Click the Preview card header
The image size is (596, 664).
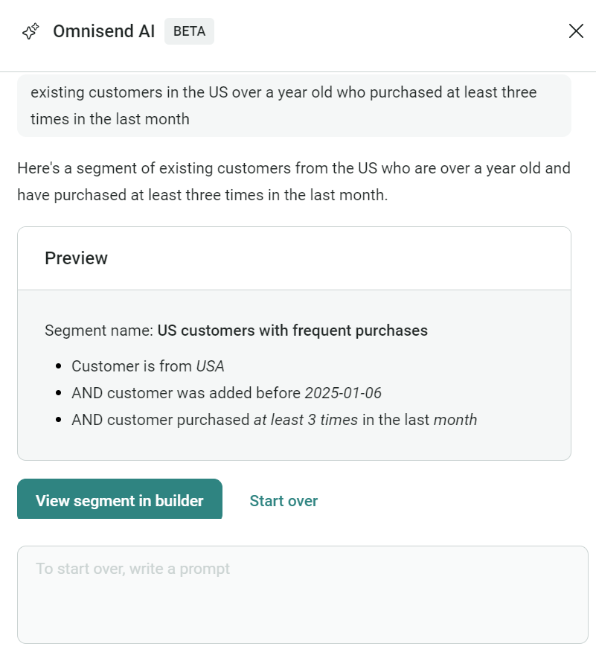(76, 258)
